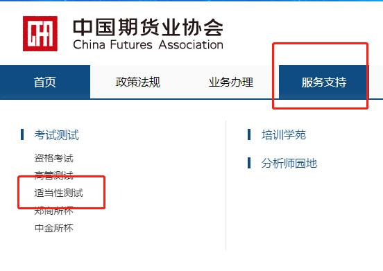Open the 培训学苑 section
Screen dimensions: 383x271
tap(284, 135)
